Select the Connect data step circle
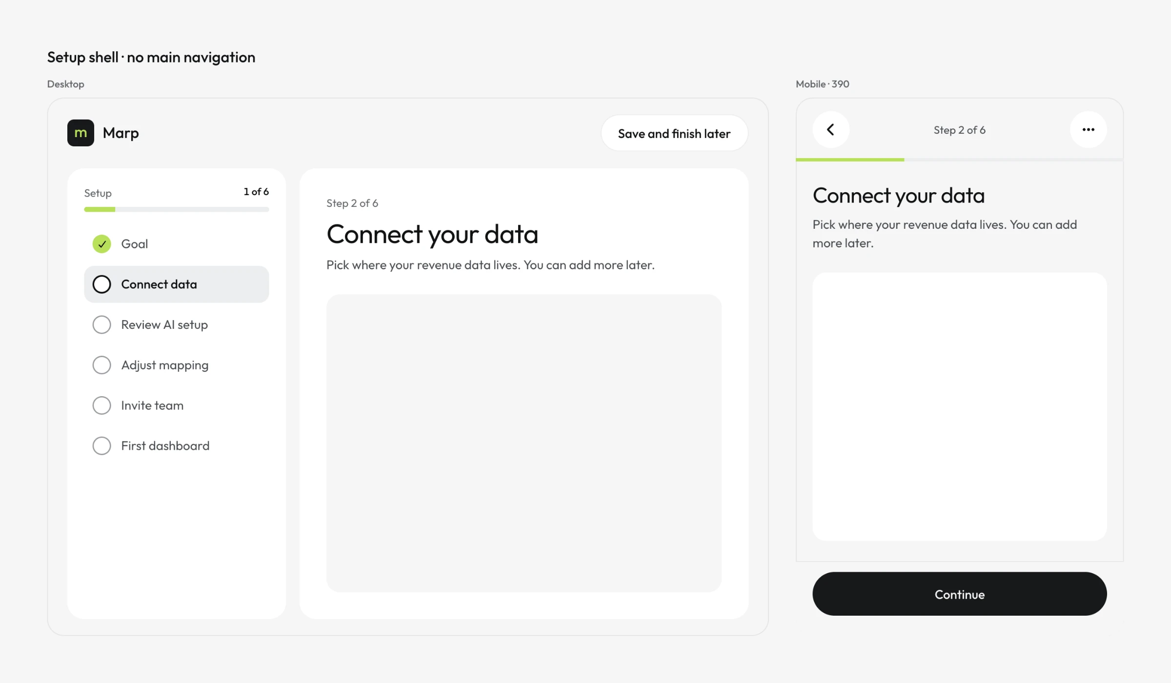The width and height of the screenshot is (1171, 683). click(101, 284)
